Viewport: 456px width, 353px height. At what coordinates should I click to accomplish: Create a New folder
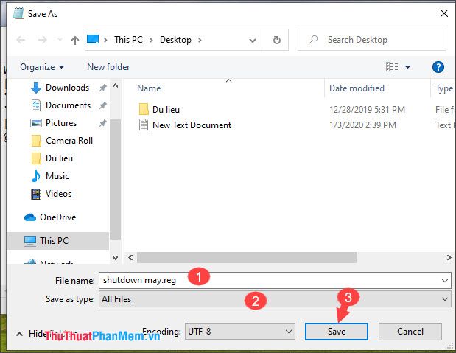[x=108, y=67]
